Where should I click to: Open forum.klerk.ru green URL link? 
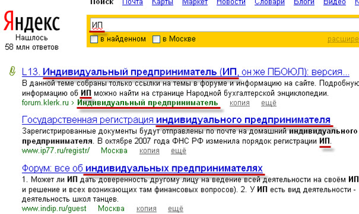45,103
